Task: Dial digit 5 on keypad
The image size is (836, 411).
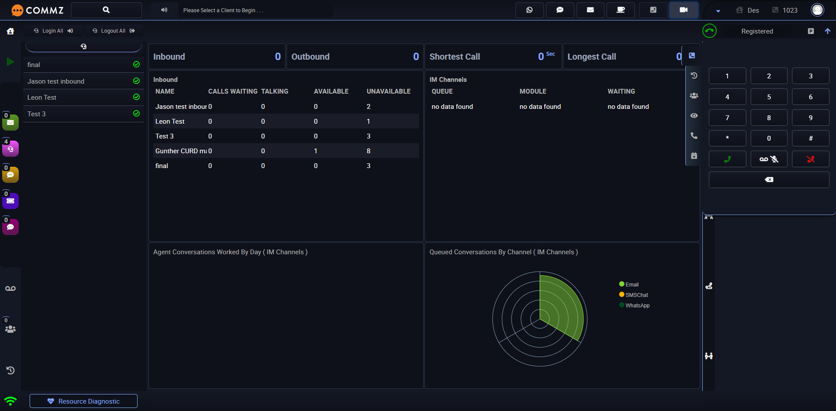Action: pos(769,97)
